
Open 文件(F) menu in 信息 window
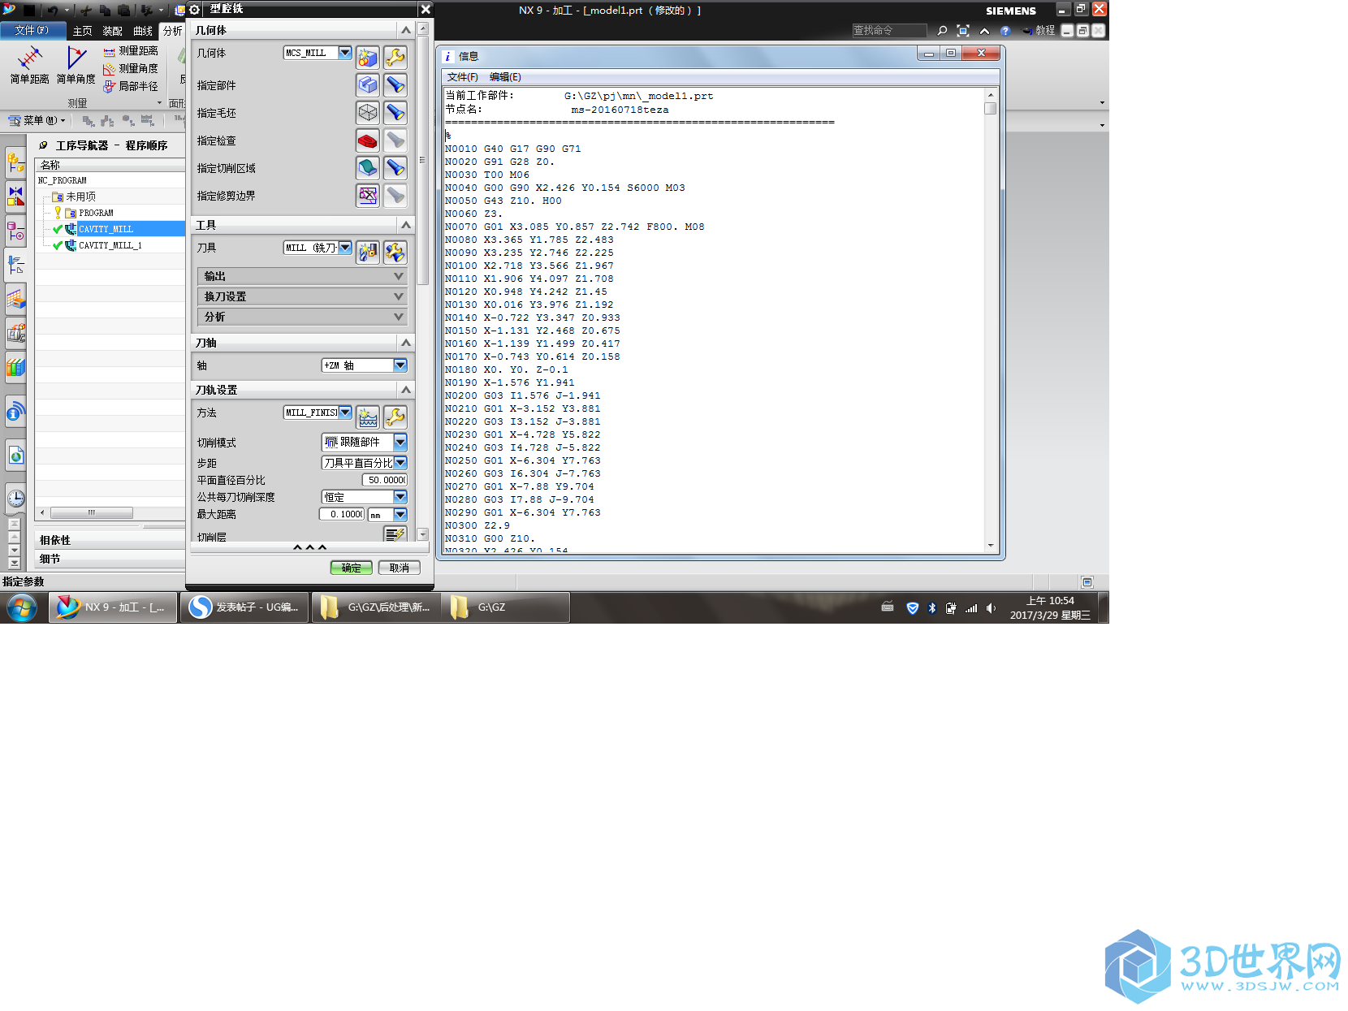[462, 77]
